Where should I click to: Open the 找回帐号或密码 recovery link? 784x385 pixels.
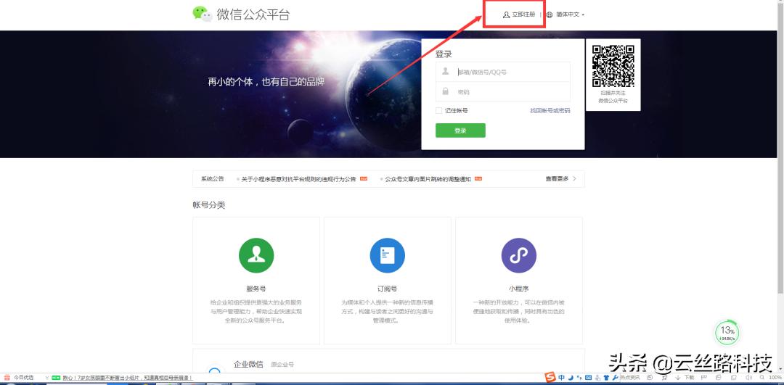tap(550, 110)
